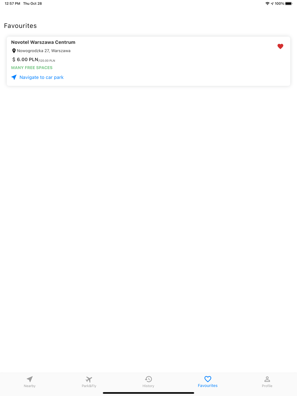This screenshot has width=297, height=396.
Task: Tap MANY FREE SPACES availability label
Action: [x=32, y=68]
